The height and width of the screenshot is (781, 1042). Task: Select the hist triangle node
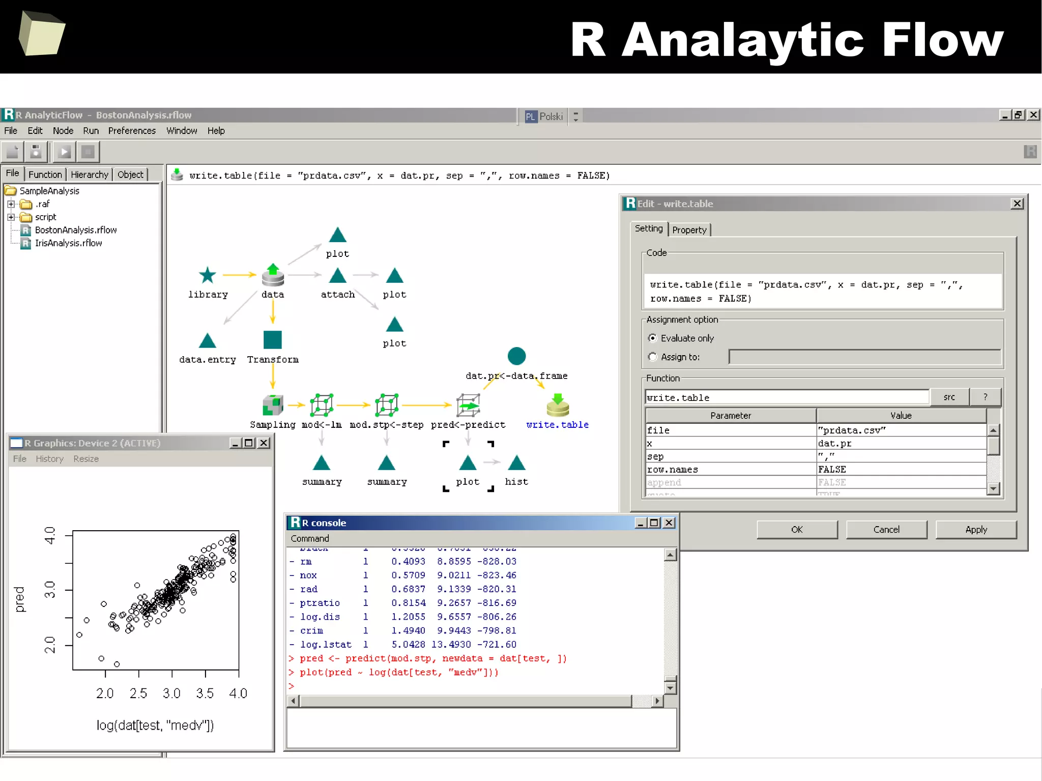coord(516,462)
